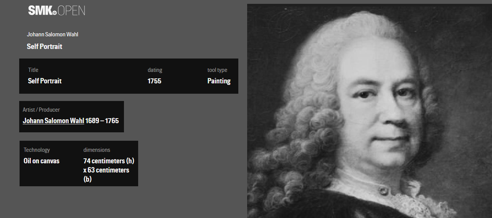Screen dimensions: 492x218
Task: Open the underlined Johann Salomon Wahl artist link
Action: pos(53,120)
